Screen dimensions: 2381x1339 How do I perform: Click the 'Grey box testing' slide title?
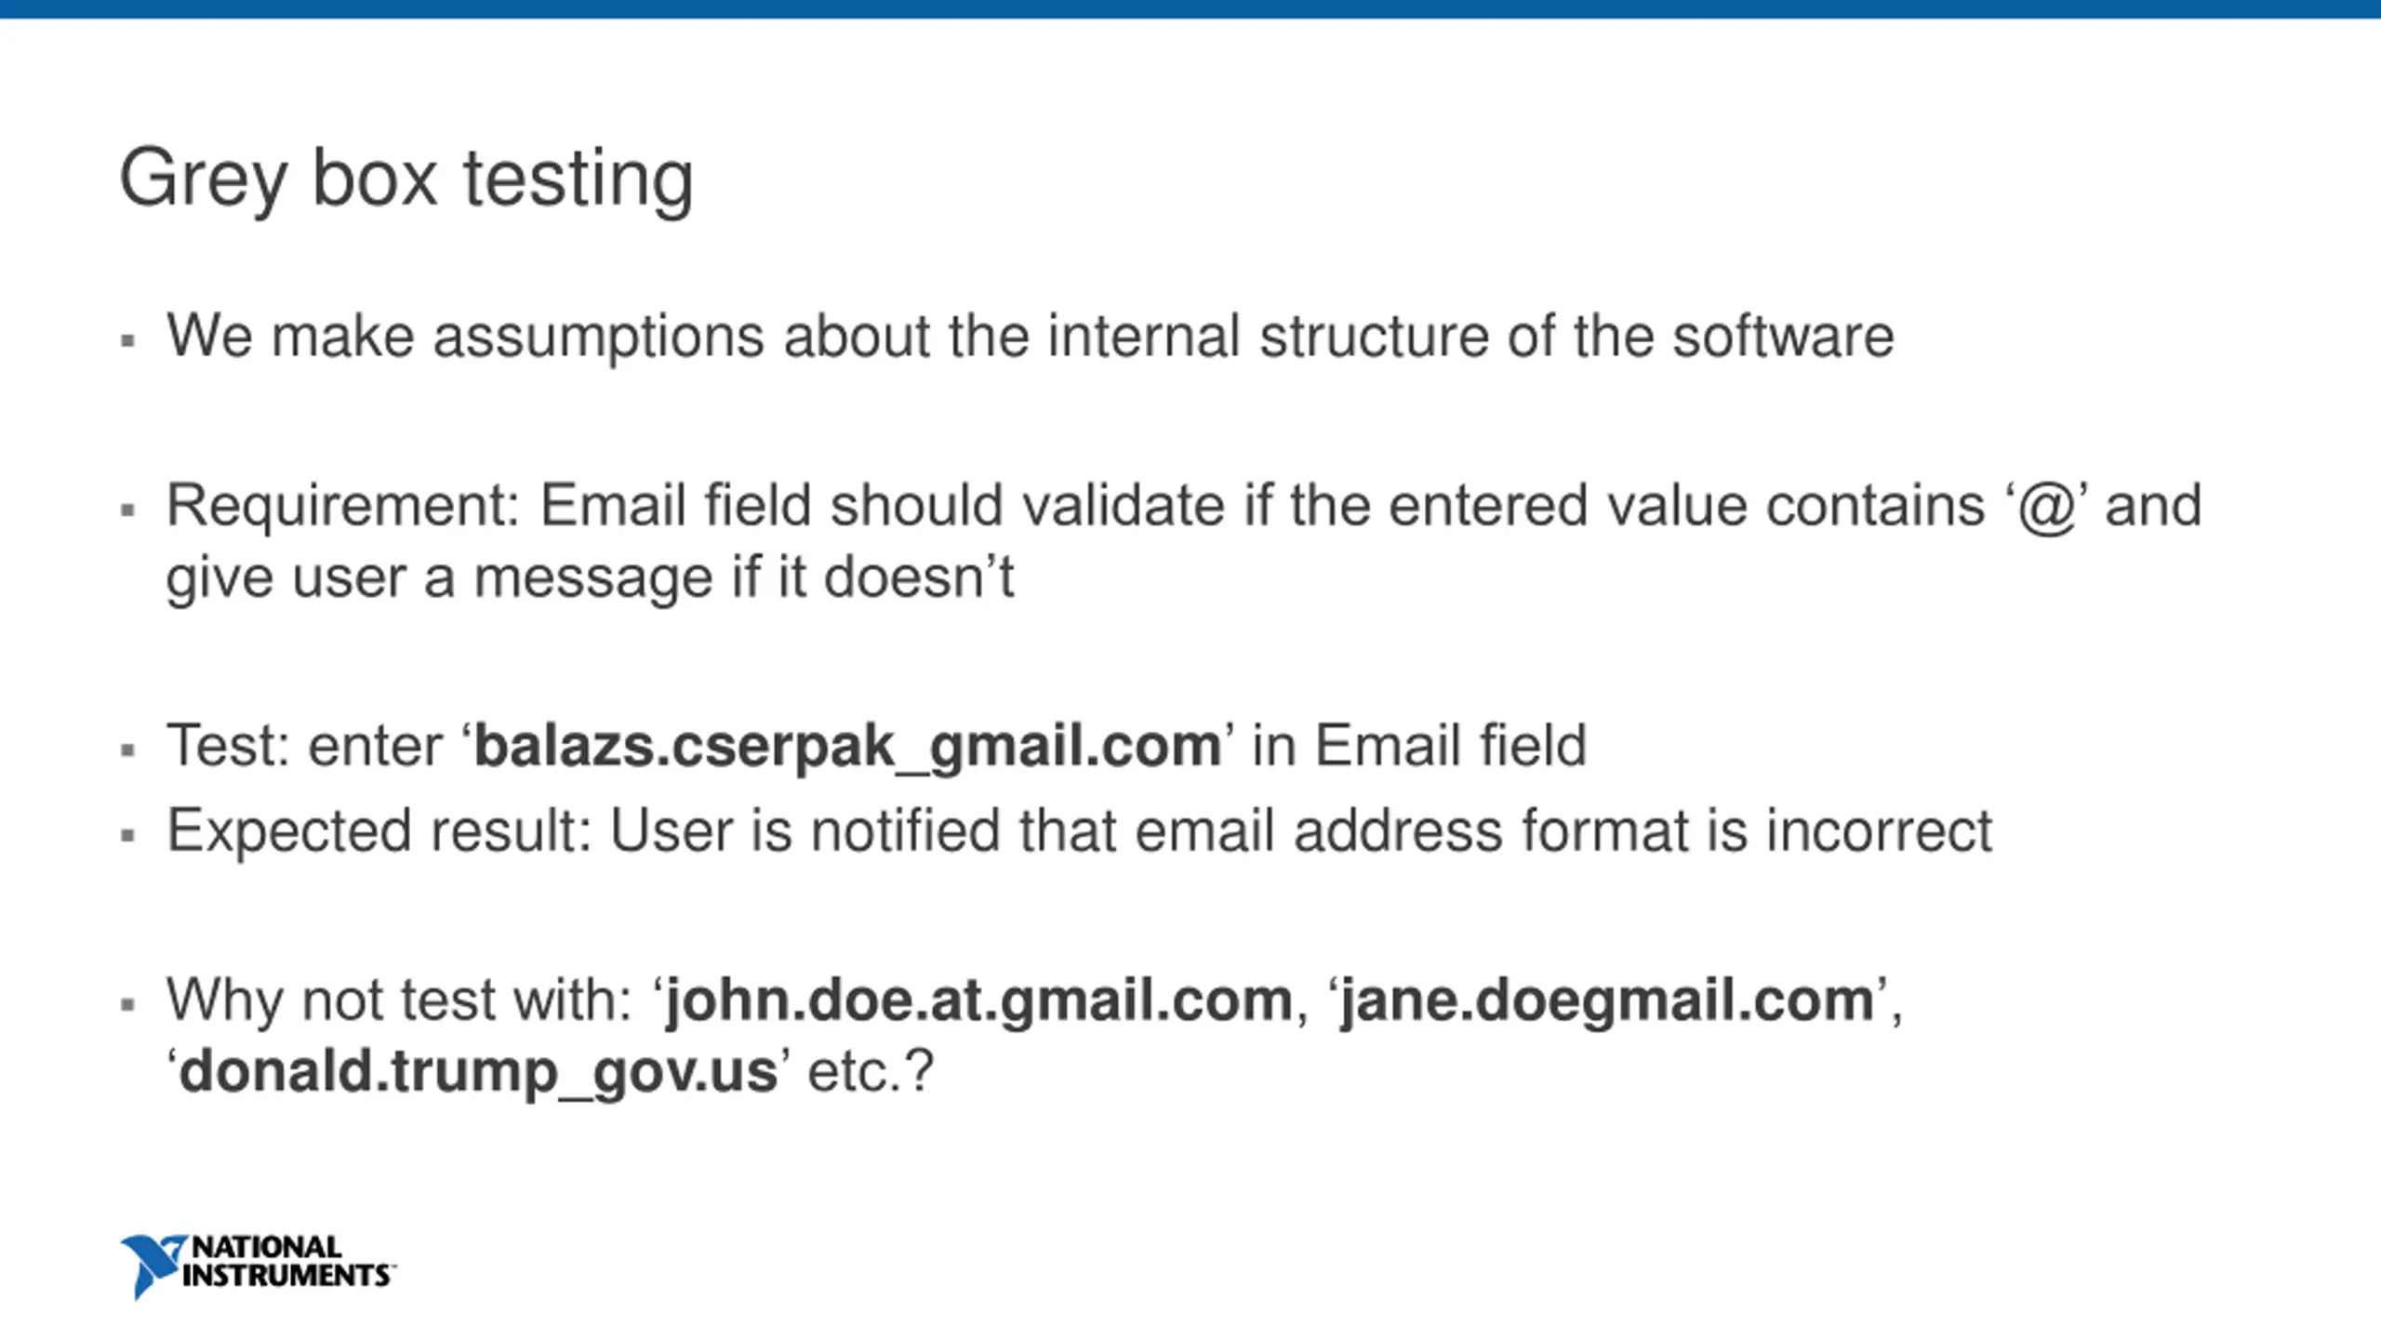click(406, 179)
